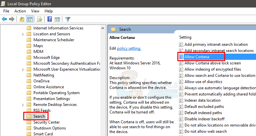
Task: Toggle the Show/Hide Action Pane icon
Action: click(57, 19)
